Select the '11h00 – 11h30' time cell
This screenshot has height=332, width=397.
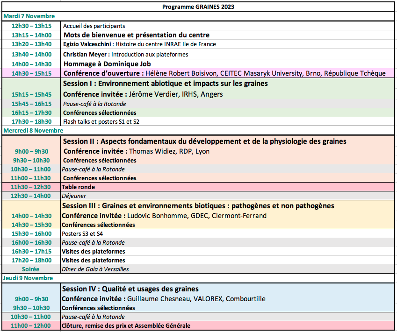[x=31, y=178]
